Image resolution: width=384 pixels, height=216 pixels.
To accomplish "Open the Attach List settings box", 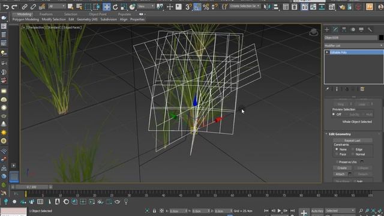I will [x=350, y=174].
